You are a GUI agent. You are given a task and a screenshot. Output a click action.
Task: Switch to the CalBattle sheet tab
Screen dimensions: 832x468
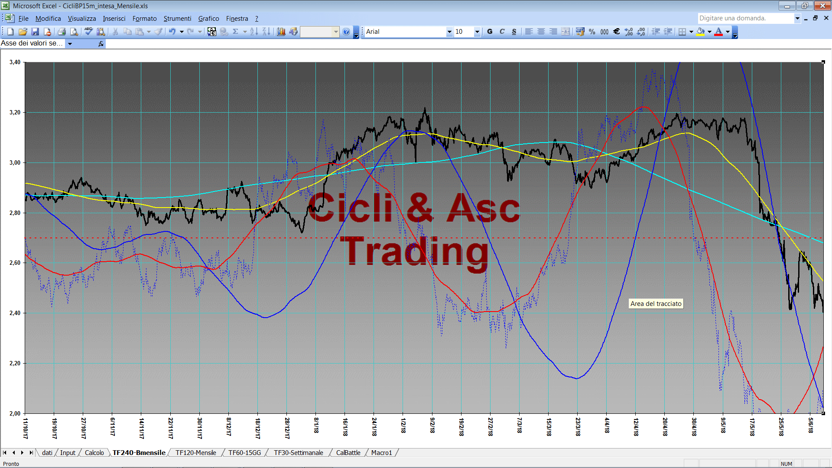click(x=348, y=453)
